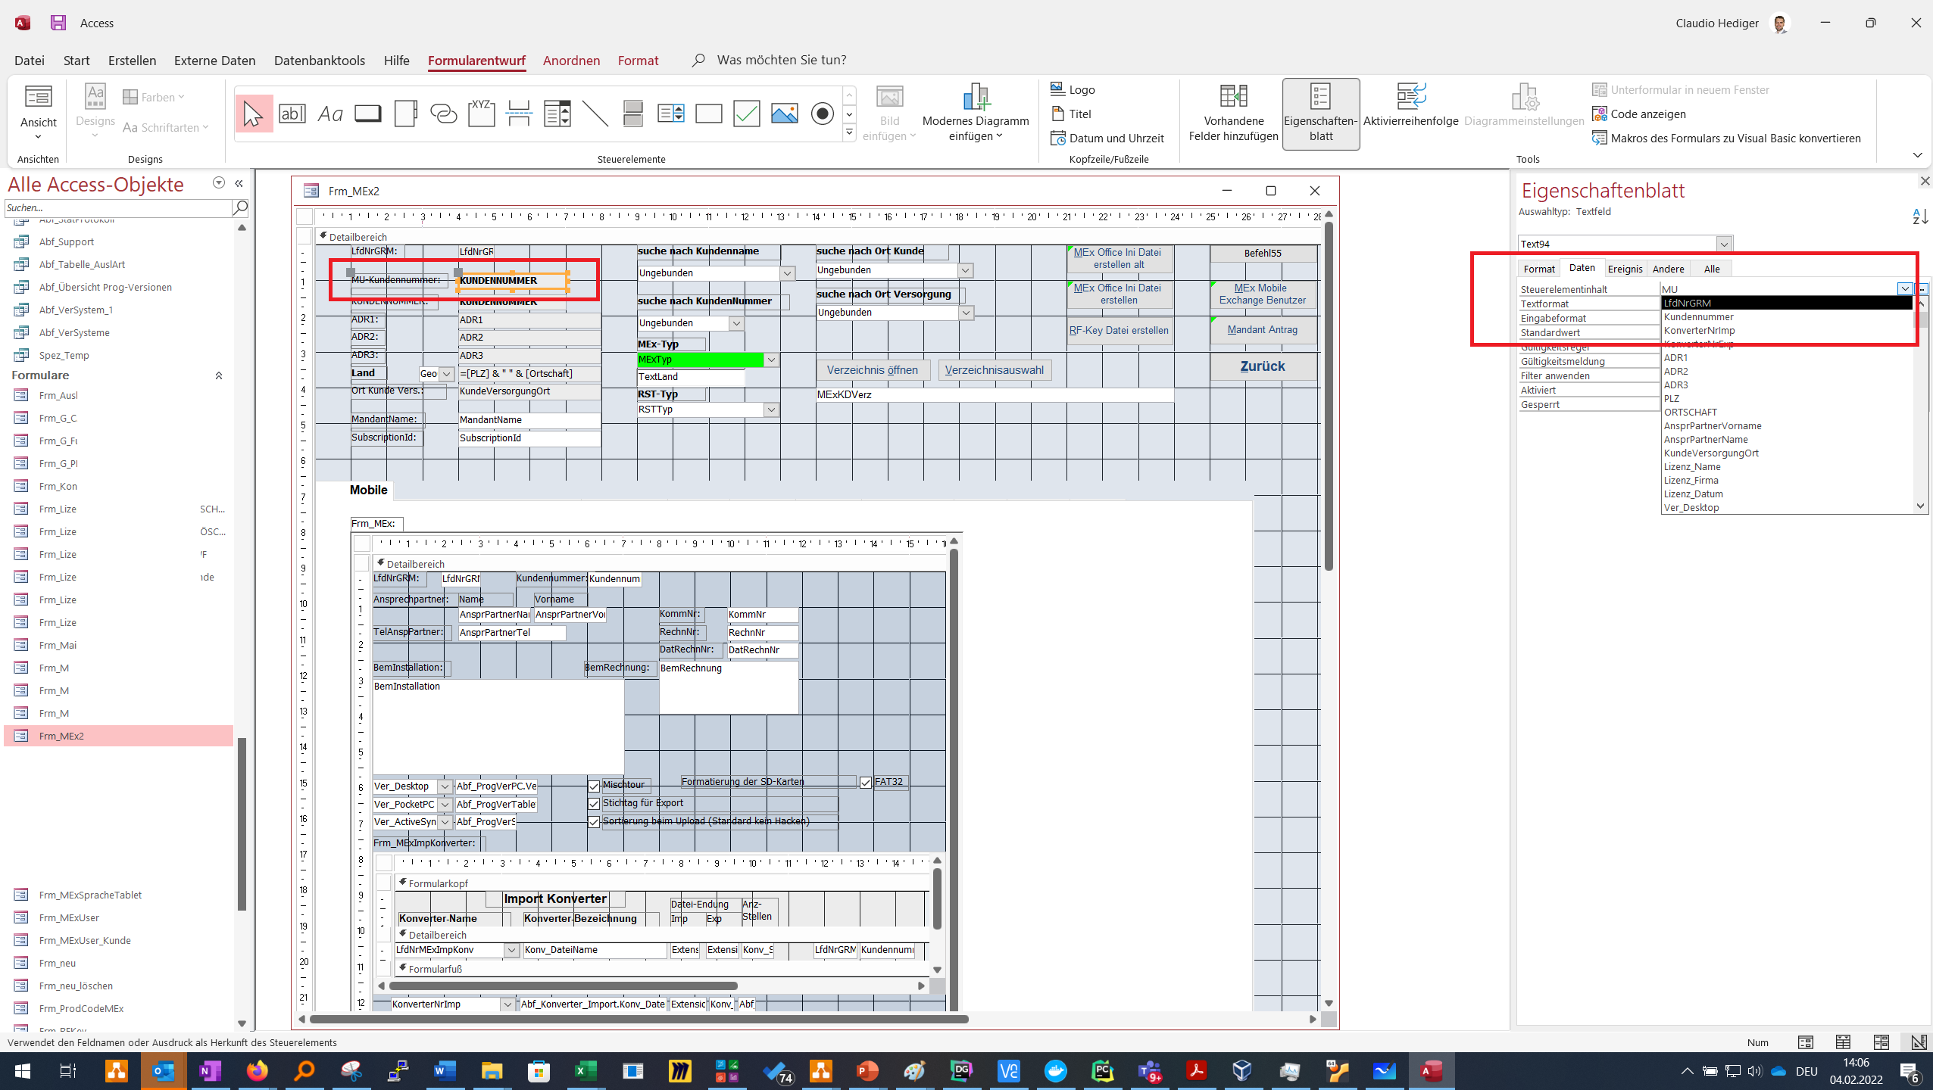This screenshot has width=1933, height=1090.
Task: Pick the Text Box control tool
Action: tap(292, 114)
